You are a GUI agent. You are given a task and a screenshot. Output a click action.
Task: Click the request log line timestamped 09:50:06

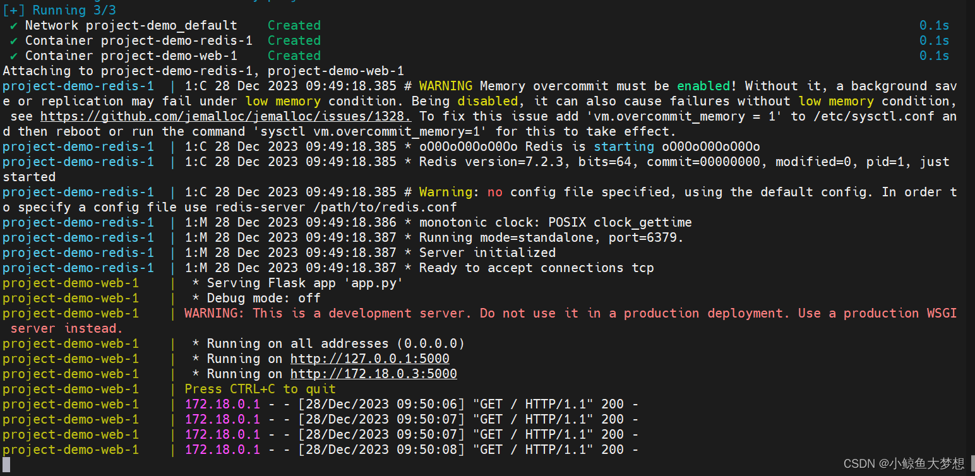(412, 404)
